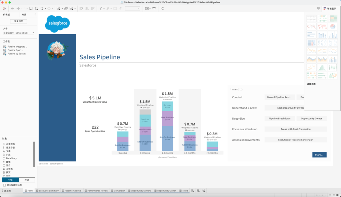Click the show/hide cards icon
The image size is (341, 197).
click(147, 8)
